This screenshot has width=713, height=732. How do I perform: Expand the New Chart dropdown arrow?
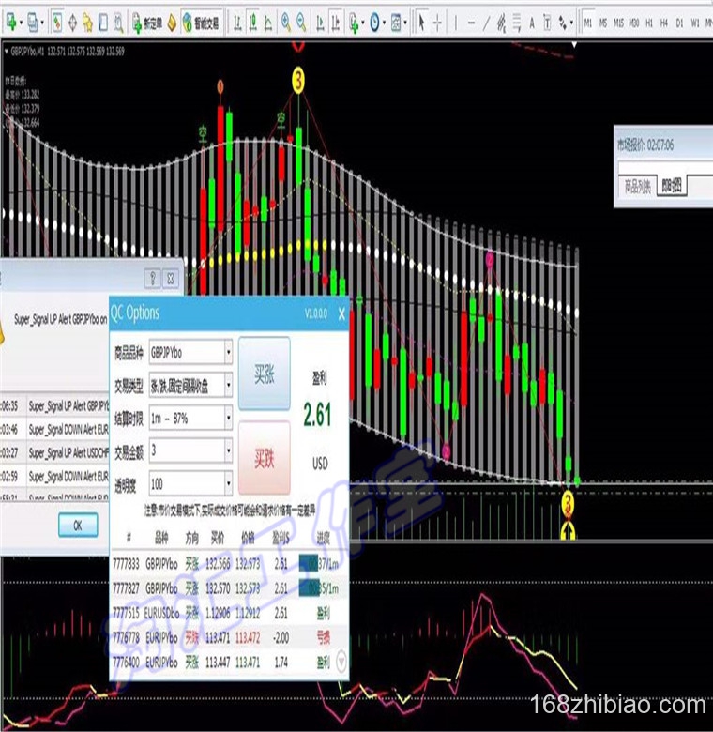click(x=21, y=23)
